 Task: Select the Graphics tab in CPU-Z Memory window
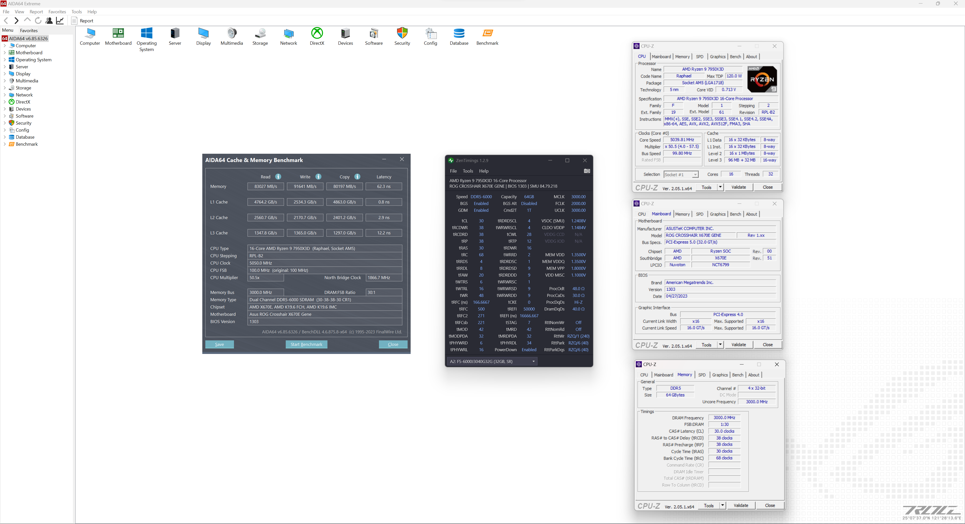pyautogui.click(x=720, y=375)
